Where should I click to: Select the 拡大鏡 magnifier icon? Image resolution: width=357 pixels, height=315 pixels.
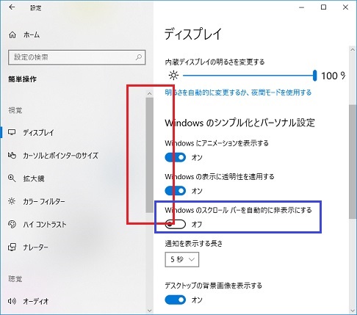[12, 178]
